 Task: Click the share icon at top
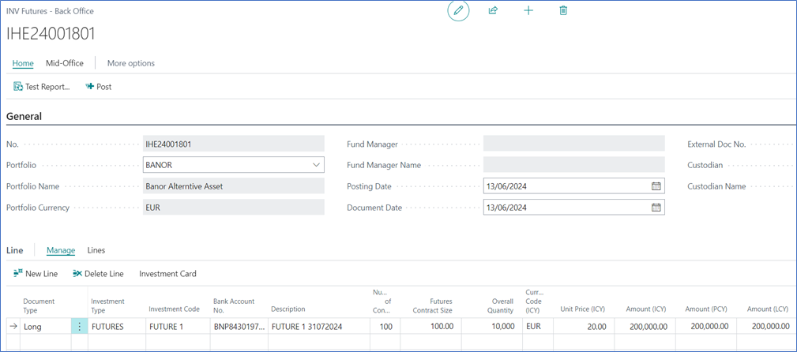pyautogui.click(x=493, y=11)
